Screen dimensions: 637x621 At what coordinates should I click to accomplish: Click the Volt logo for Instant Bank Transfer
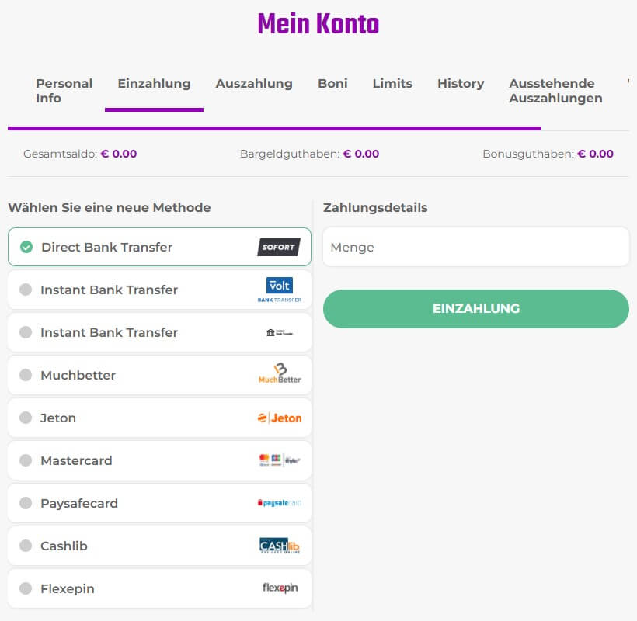pyautogui.click(x=279, y=289)
